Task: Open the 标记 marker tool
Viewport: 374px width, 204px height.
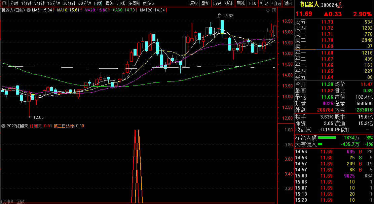Action: point(264,3)
